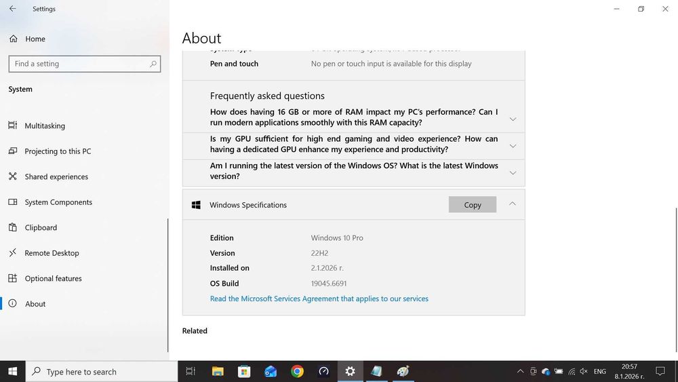This screenshot has width=678, height=382.
Task: Click the Settings gear on the taskbar
Action: [x=351, y=371]
